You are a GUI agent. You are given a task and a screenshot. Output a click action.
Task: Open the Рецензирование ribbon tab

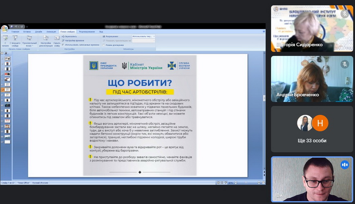click(x=87, y=31)
